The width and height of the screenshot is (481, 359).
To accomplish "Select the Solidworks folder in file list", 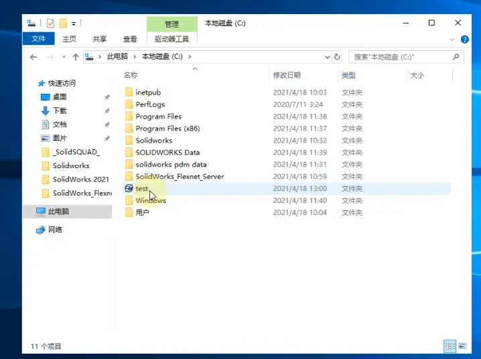I will [154, 141].
